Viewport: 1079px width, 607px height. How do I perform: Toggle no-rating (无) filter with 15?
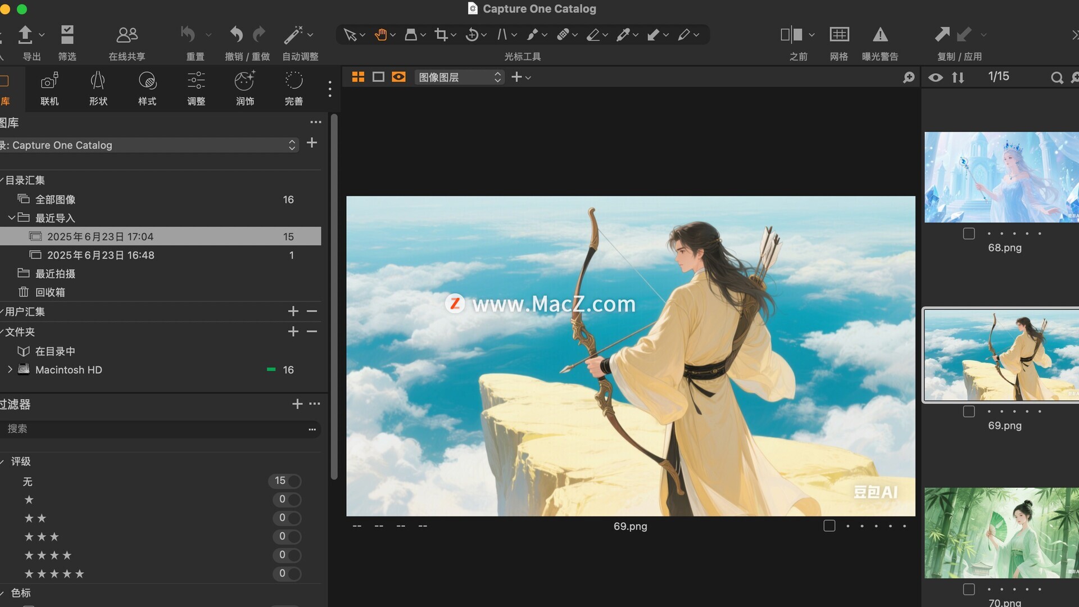(285, 481)
